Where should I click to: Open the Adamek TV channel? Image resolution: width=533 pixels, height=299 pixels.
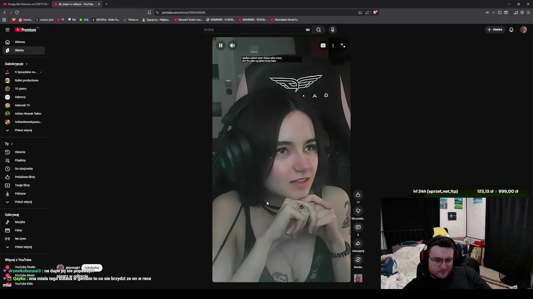(x=24, y=105)
